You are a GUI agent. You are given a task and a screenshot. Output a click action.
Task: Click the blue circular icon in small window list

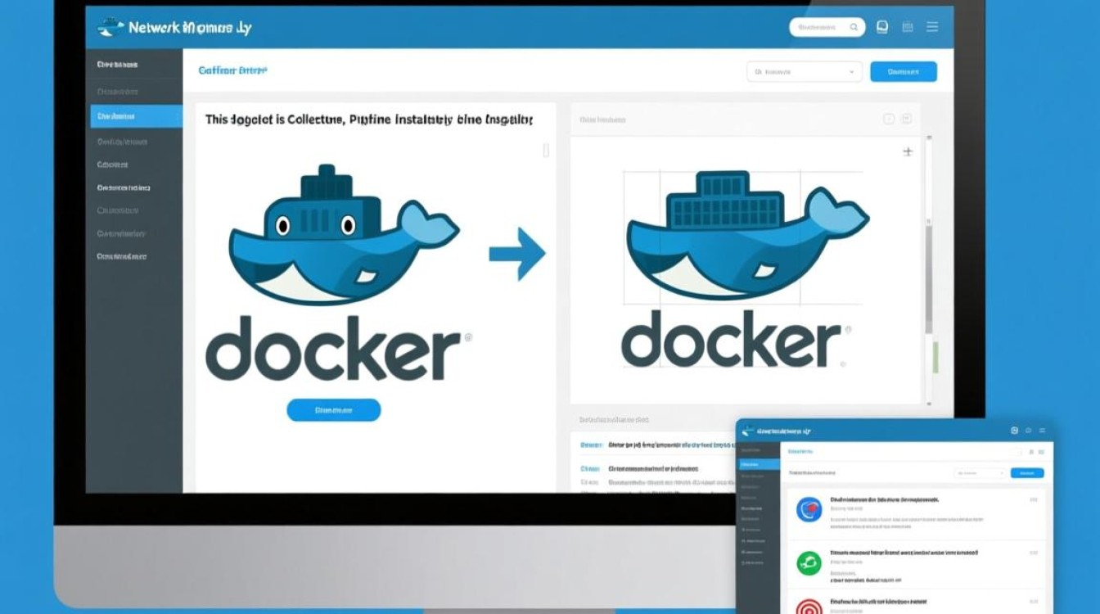coord(809,509)
